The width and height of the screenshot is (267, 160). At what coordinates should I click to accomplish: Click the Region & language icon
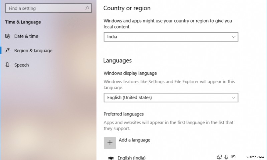[7, 50]
